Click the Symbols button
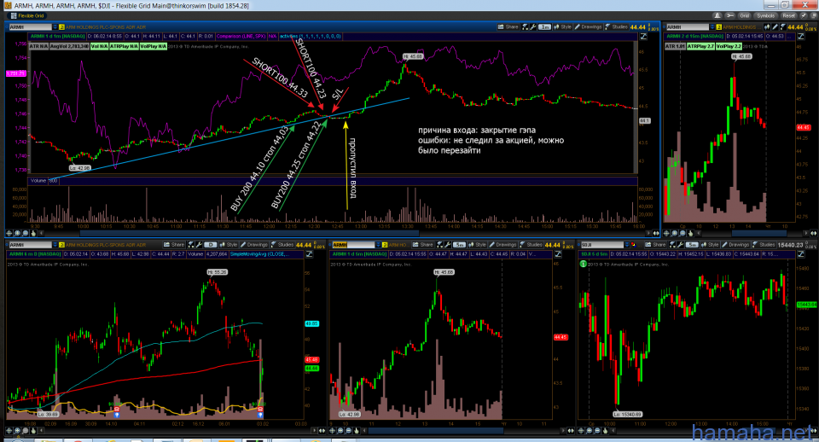Viewport: 819px width, 442px height. pyautogui.click(x=765, y=15)
